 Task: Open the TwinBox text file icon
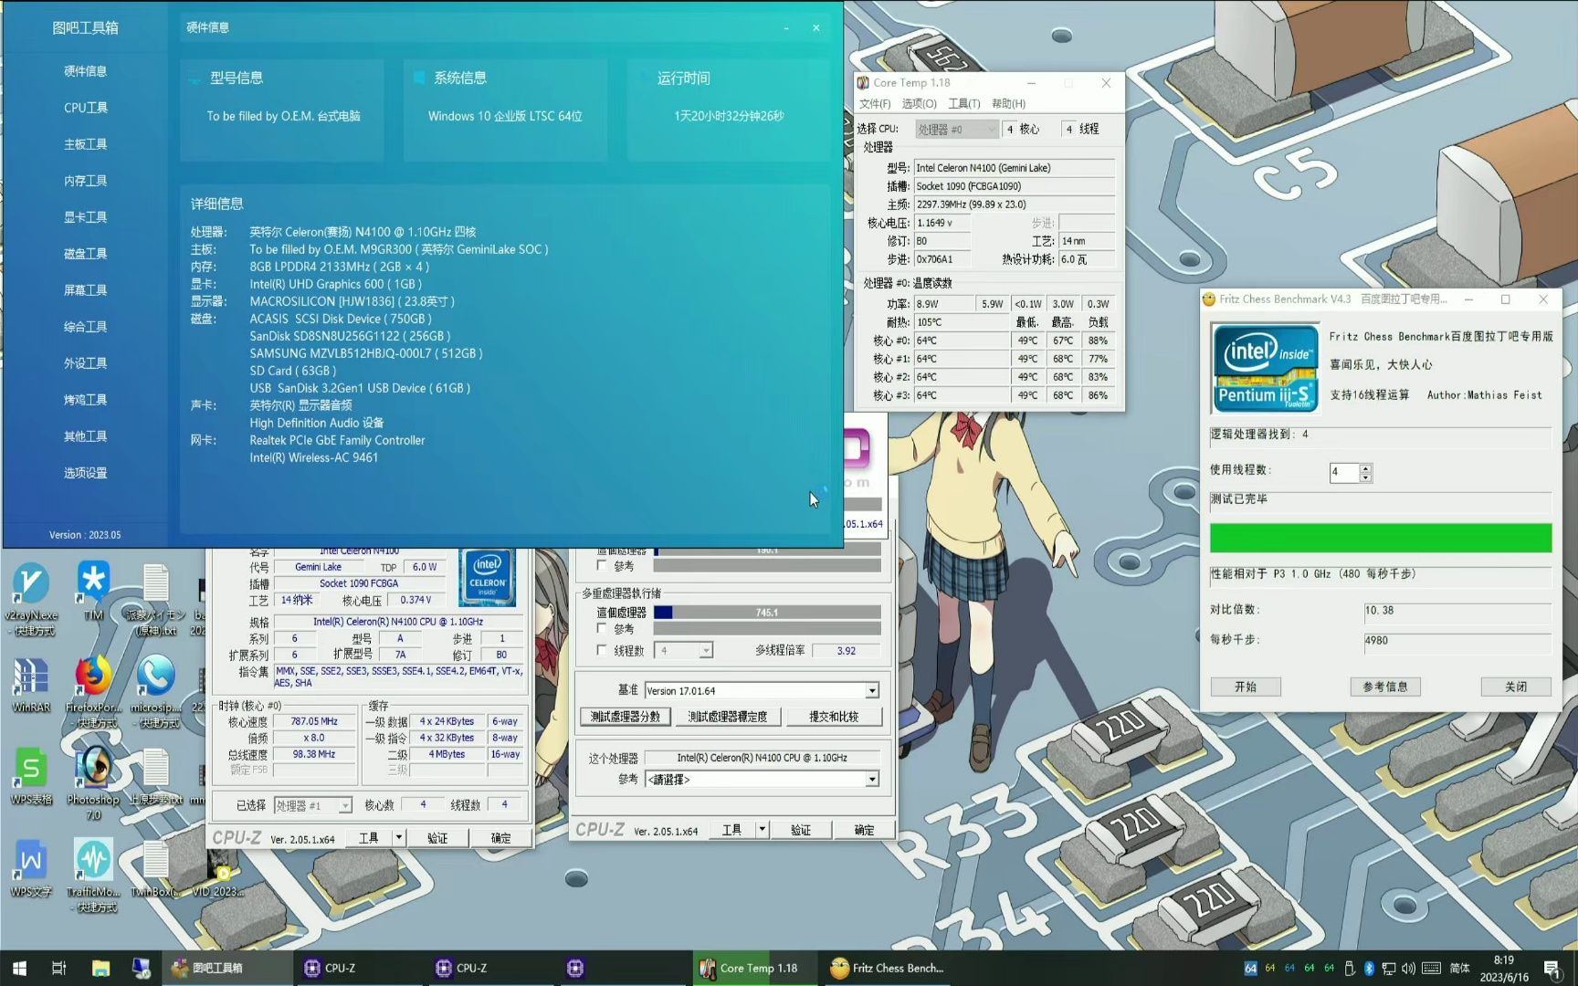pos(155,868)
